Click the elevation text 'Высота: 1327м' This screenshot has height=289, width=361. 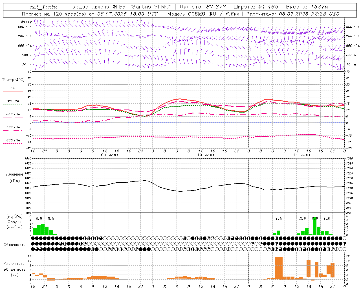307,7
